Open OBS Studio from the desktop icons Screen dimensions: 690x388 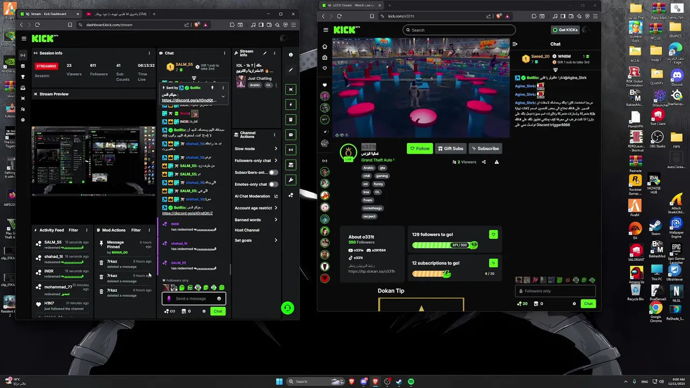click(x=657, y=138)
